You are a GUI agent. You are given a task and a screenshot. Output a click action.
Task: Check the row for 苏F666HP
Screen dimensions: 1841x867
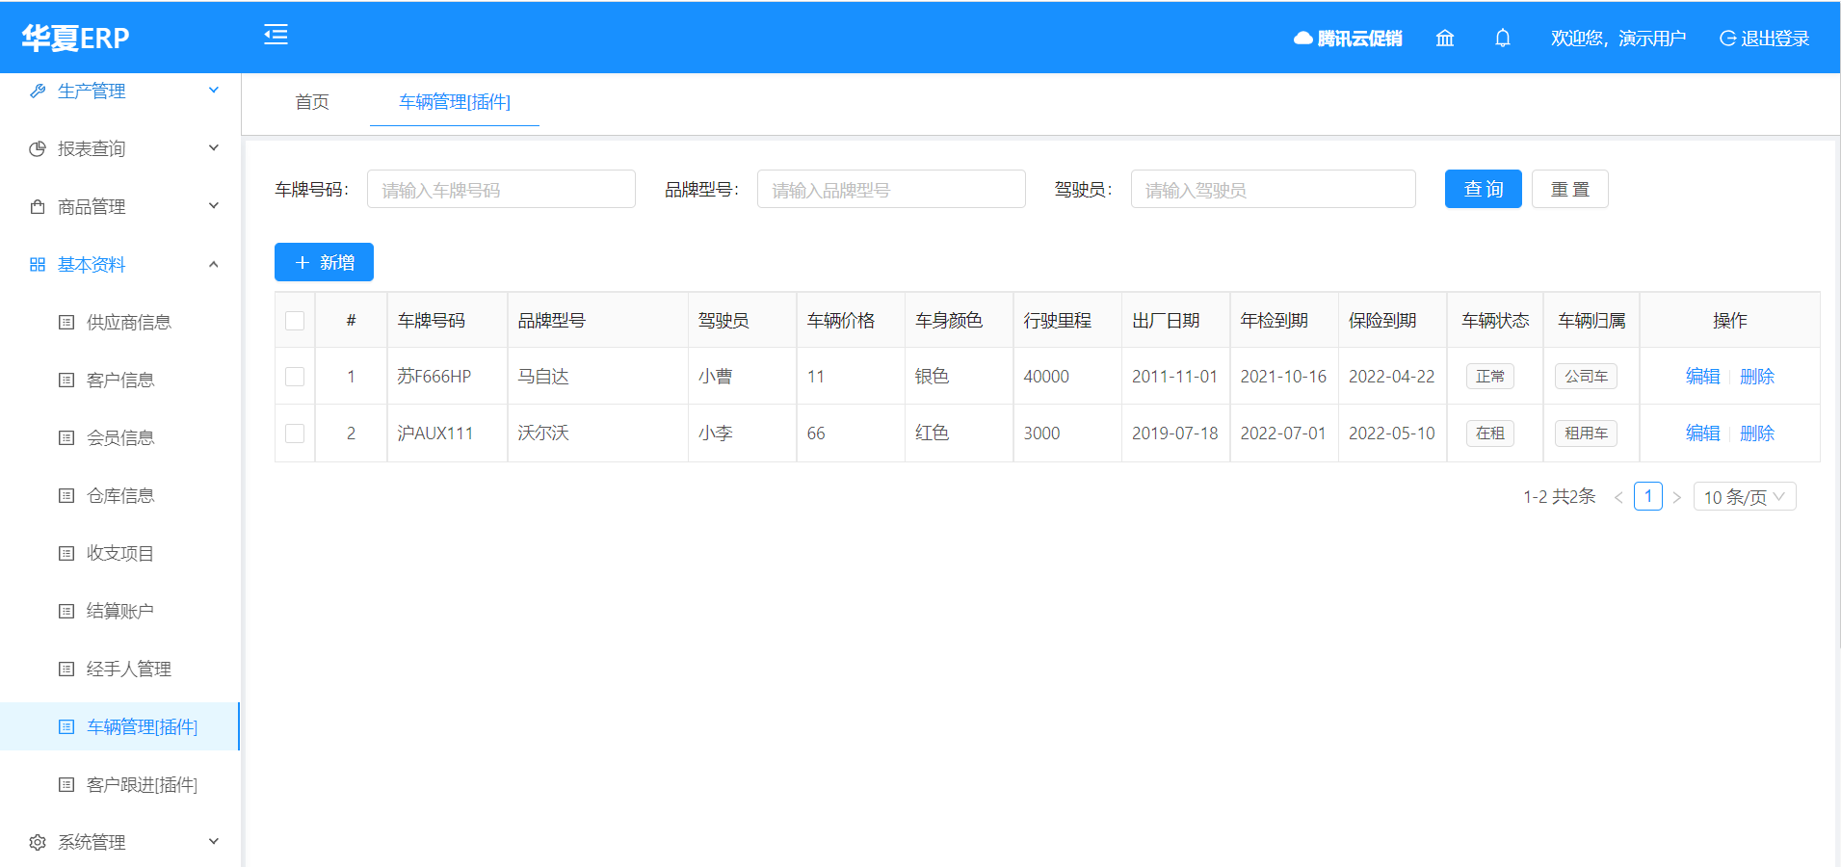click(x=295, y=376)
